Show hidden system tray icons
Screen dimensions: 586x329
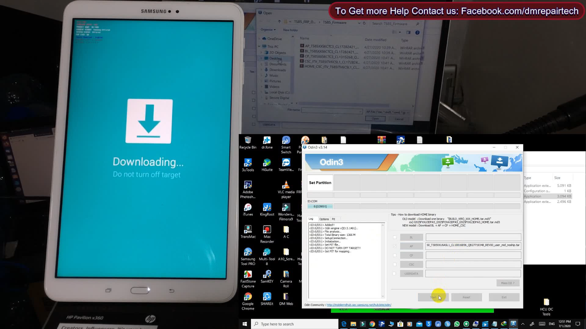[523, 324]
